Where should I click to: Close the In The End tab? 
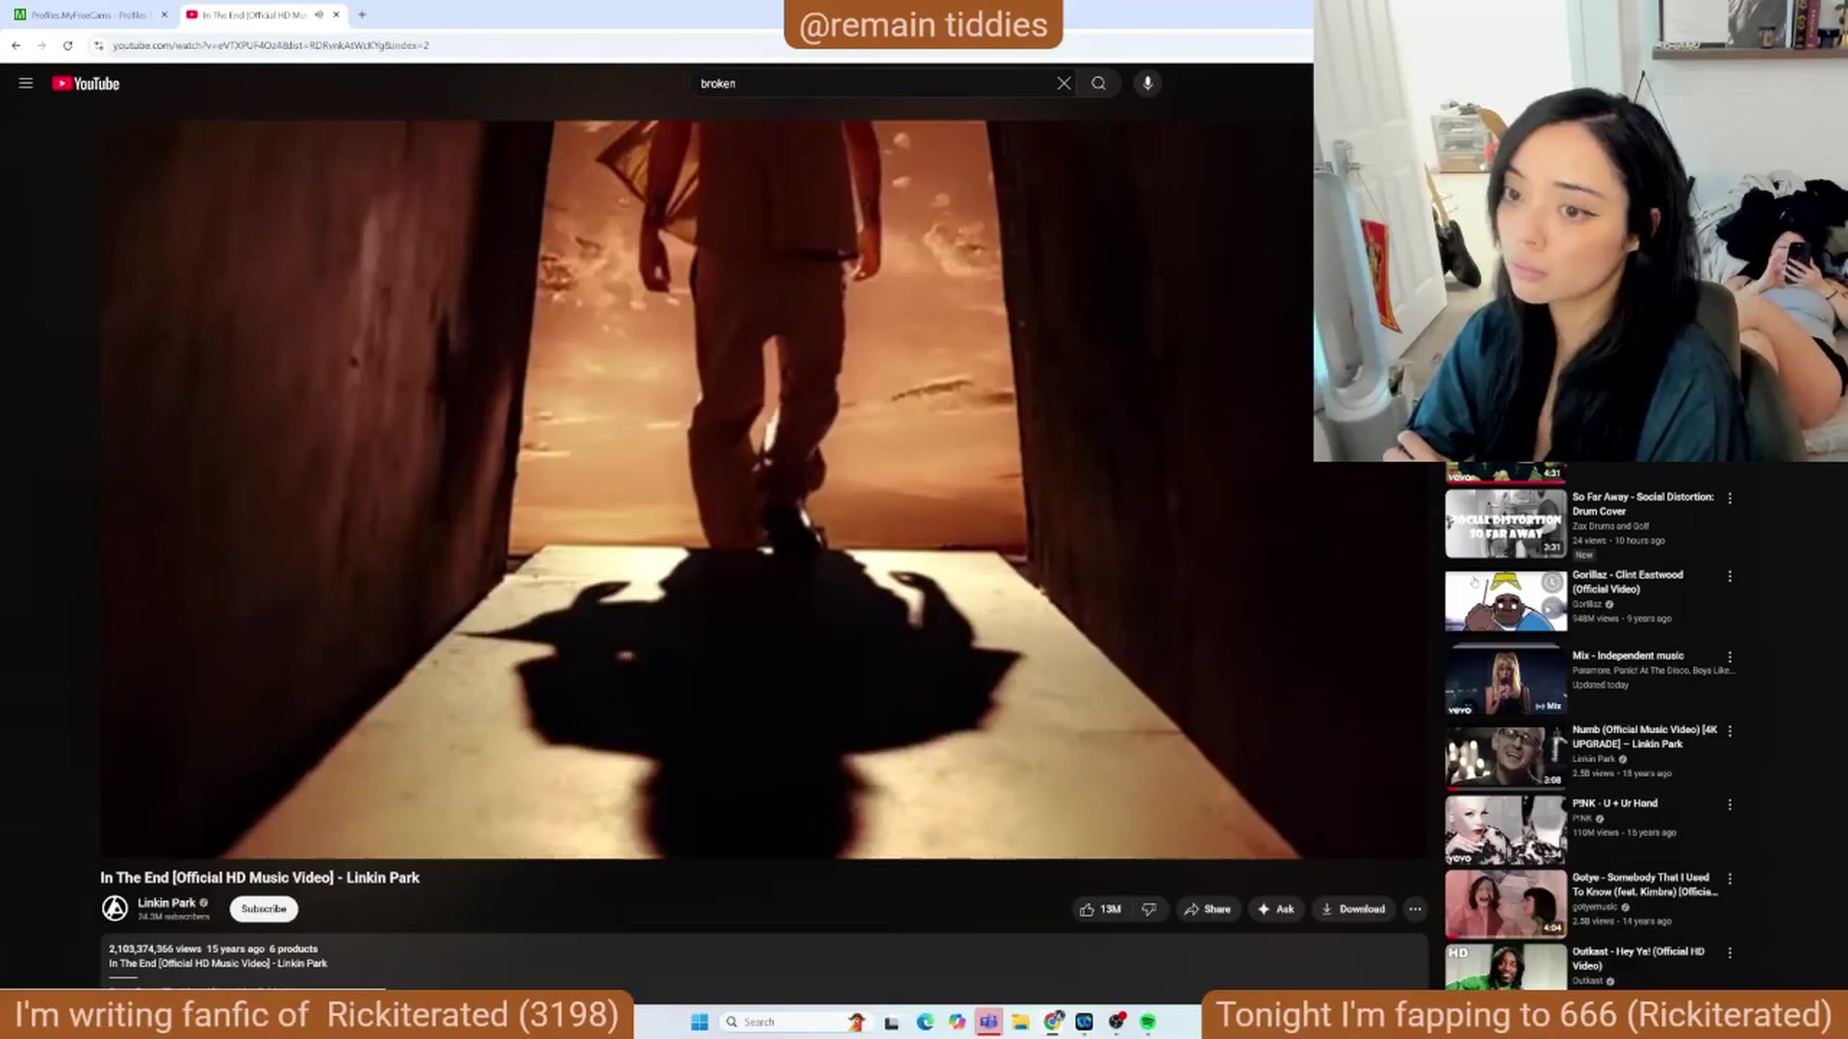click(x=336, y=14)
